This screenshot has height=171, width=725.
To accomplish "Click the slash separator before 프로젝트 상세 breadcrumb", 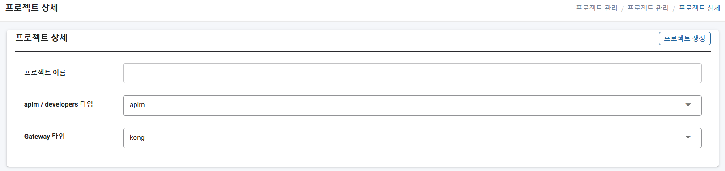I will [674, 9].
